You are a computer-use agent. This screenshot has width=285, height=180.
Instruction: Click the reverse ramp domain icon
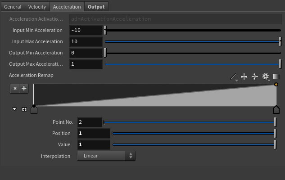[244, 76]
